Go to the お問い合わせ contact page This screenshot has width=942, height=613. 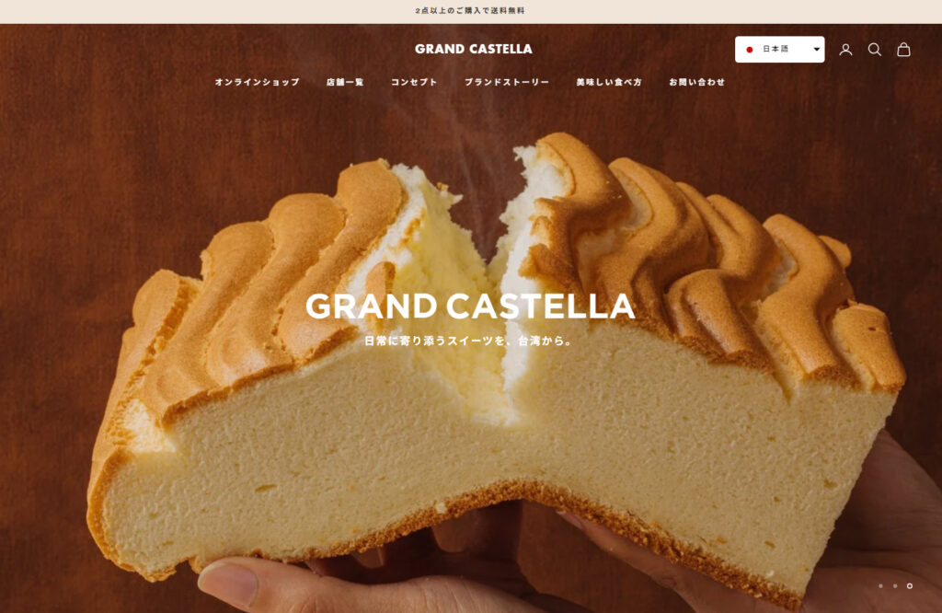697,82
